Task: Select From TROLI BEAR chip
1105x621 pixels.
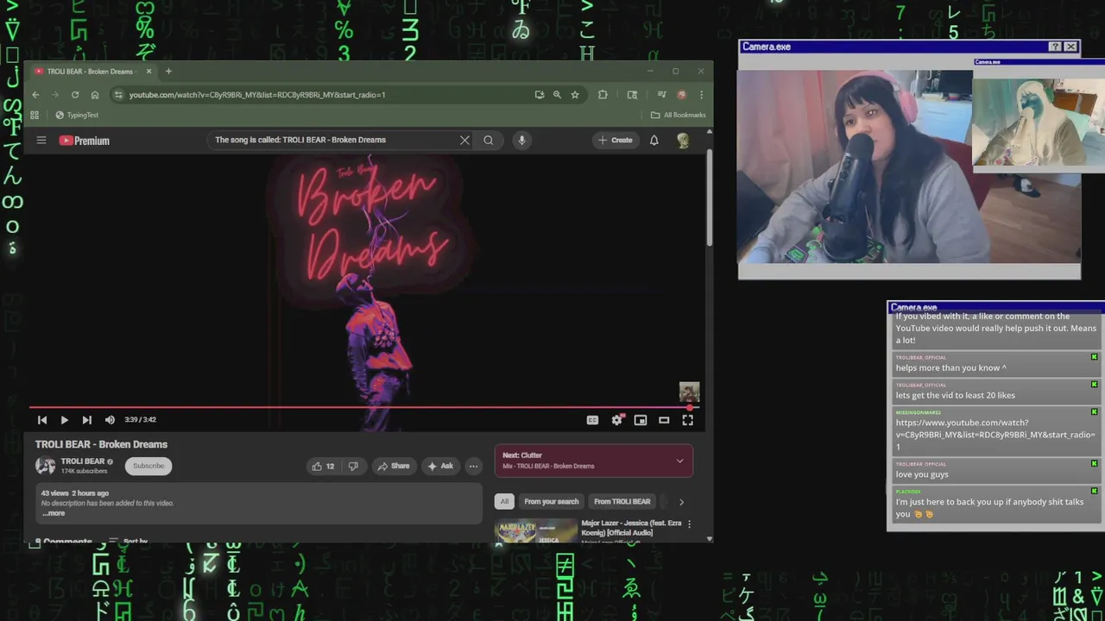Action: pos(622,501)
